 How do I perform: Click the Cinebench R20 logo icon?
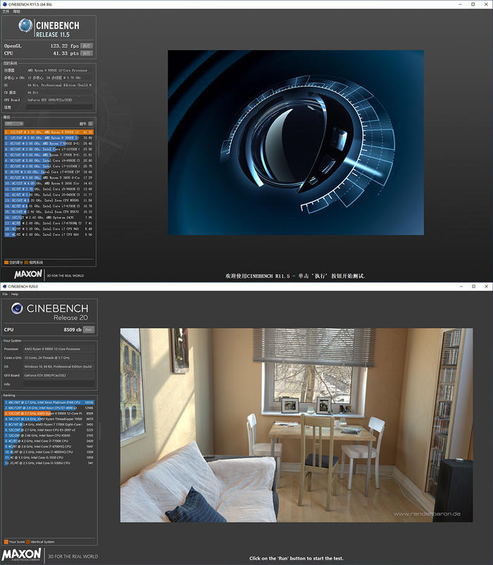pos(17,309)
